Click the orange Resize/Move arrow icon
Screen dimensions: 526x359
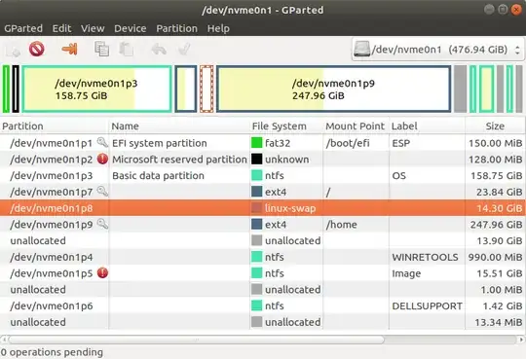(x=69, y=49)
